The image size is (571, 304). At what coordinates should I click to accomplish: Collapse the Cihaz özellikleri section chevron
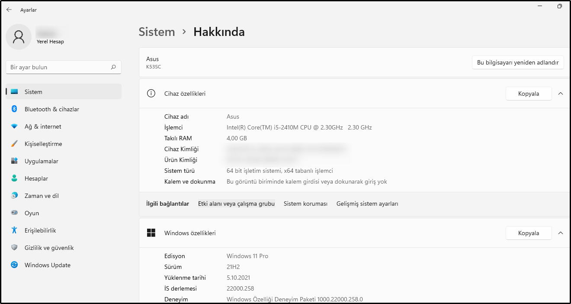click(561, 94)
